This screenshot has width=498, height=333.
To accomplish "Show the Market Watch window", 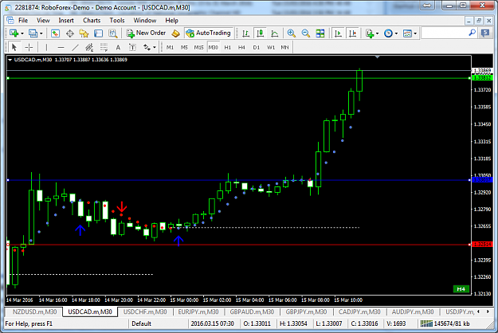I will [55, 33].
